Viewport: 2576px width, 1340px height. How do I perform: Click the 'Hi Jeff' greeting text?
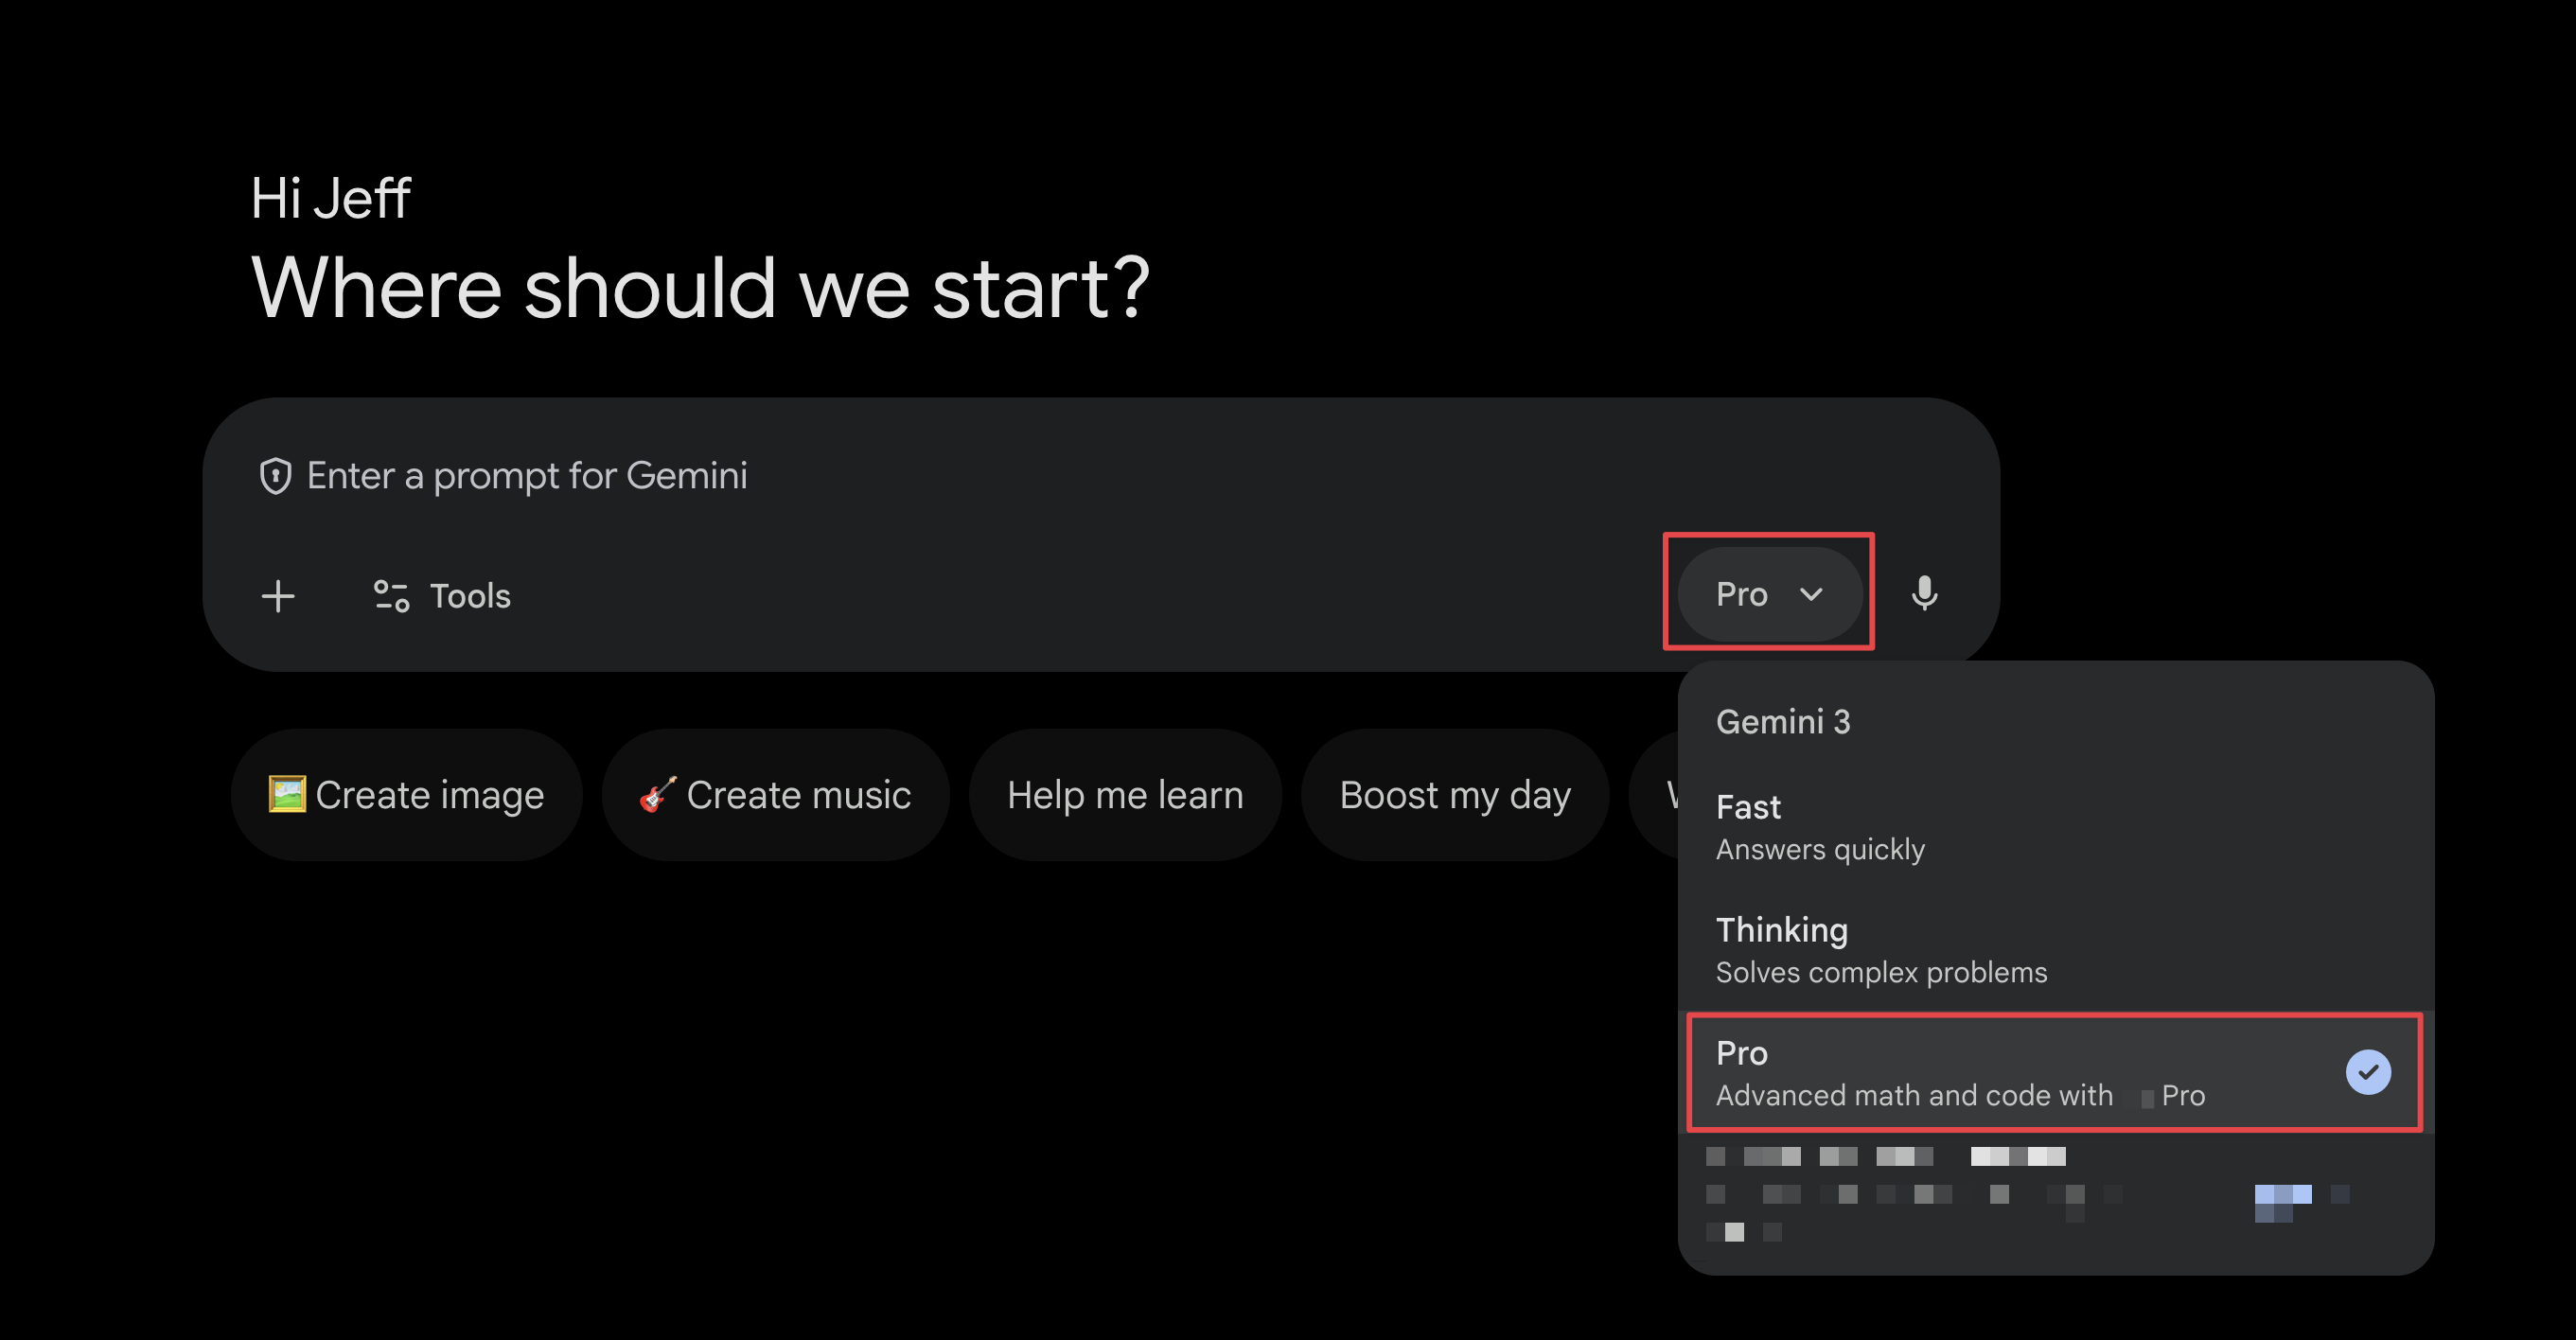pos(330,198)
